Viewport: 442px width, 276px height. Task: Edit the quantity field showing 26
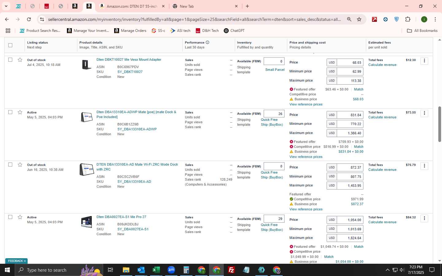(274, 114)
